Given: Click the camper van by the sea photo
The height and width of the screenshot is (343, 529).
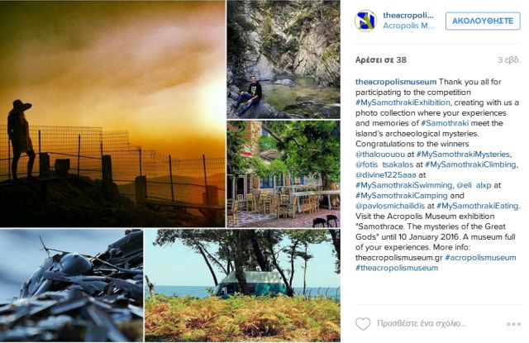Looking at the screenshot, I should [x=242, y=285].
